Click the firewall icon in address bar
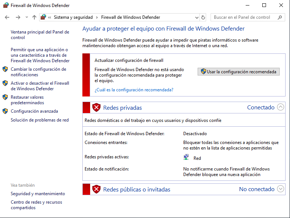The image size is (290, 218). (43, 17)
